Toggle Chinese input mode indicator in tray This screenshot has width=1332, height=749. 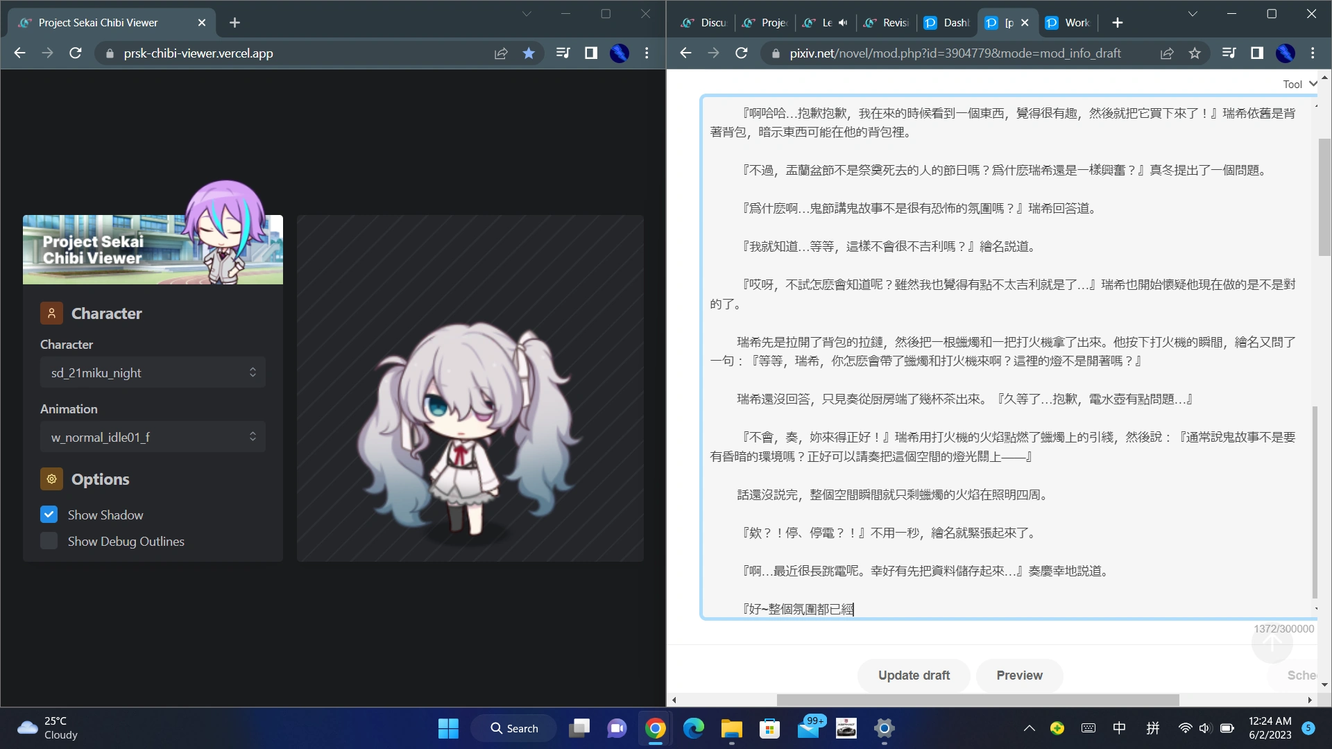click(x=1119, y=728)
